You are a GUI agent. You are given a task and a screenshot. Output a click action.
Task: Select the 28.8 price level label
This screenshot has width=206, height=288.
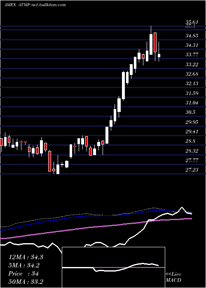(x=190, y=141)
